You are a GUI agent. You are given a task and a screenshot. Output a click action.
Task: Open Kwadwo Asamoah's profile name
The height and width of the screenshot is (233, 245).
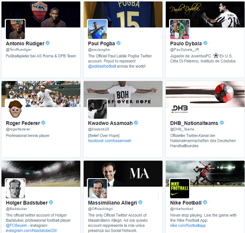click(110, 123)
